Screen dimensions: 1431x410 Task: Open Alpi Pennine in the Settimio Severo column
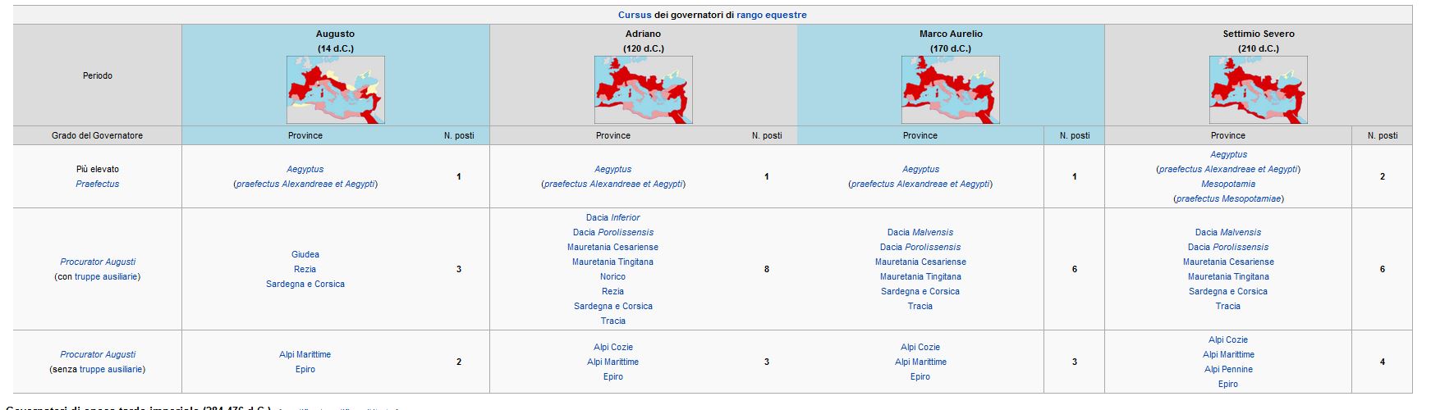tap(1228, 369)
